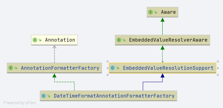Select the Aware interface node

tap(162, 12)
